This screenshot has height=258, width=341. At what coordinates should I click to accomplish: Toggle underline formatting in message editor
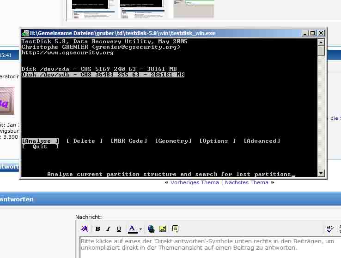click(x=119, y=229)
